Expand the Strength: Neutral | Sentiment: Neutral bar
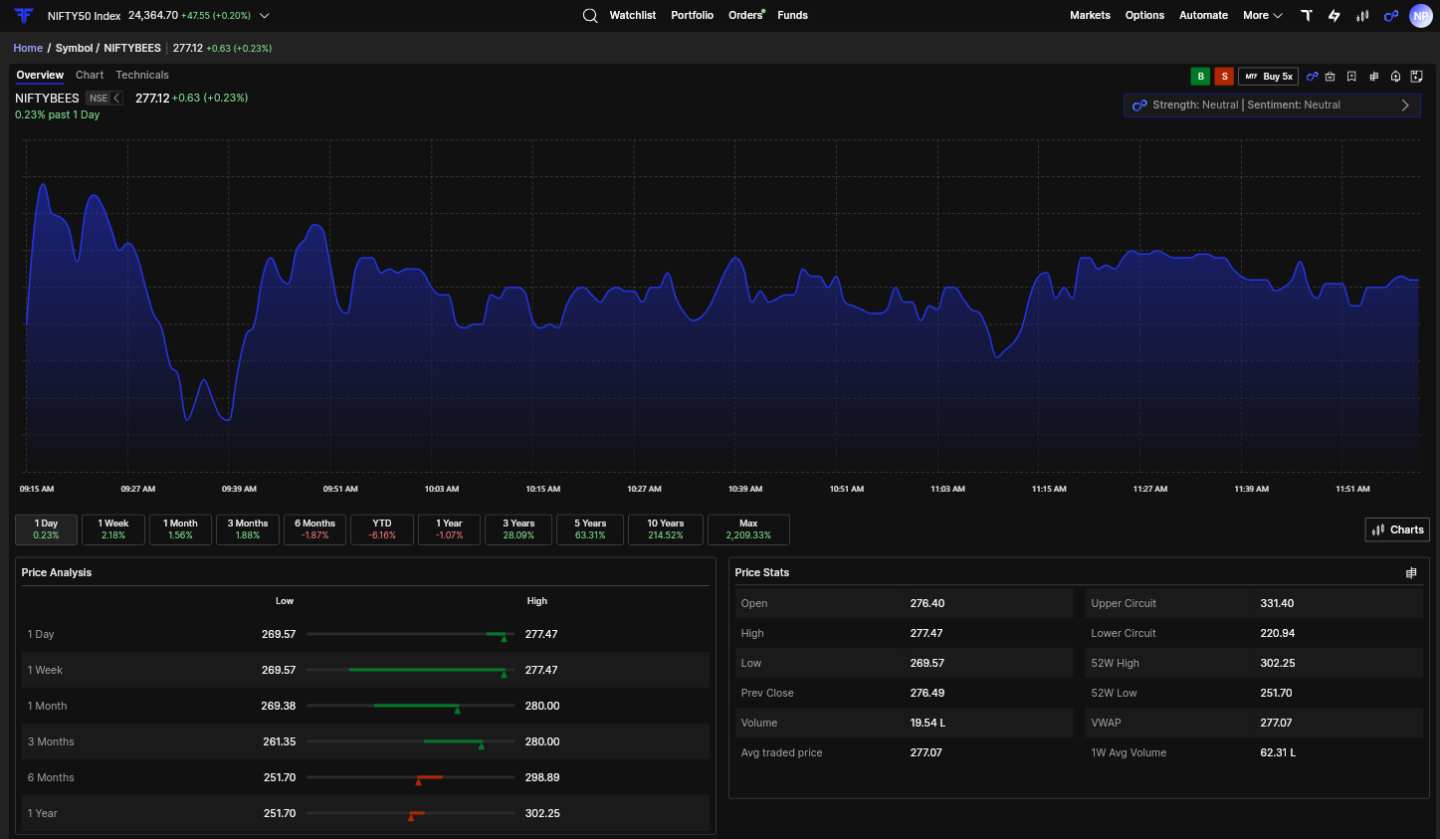 [1272, 105]
